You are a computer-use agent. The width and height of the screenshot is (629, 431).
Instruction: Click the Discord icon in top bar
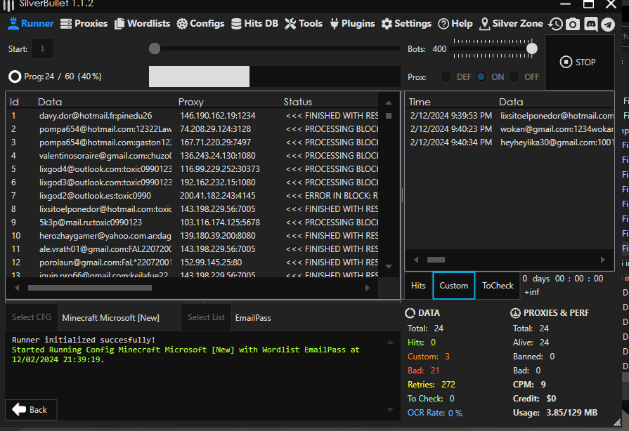click(x=590, y=25)
